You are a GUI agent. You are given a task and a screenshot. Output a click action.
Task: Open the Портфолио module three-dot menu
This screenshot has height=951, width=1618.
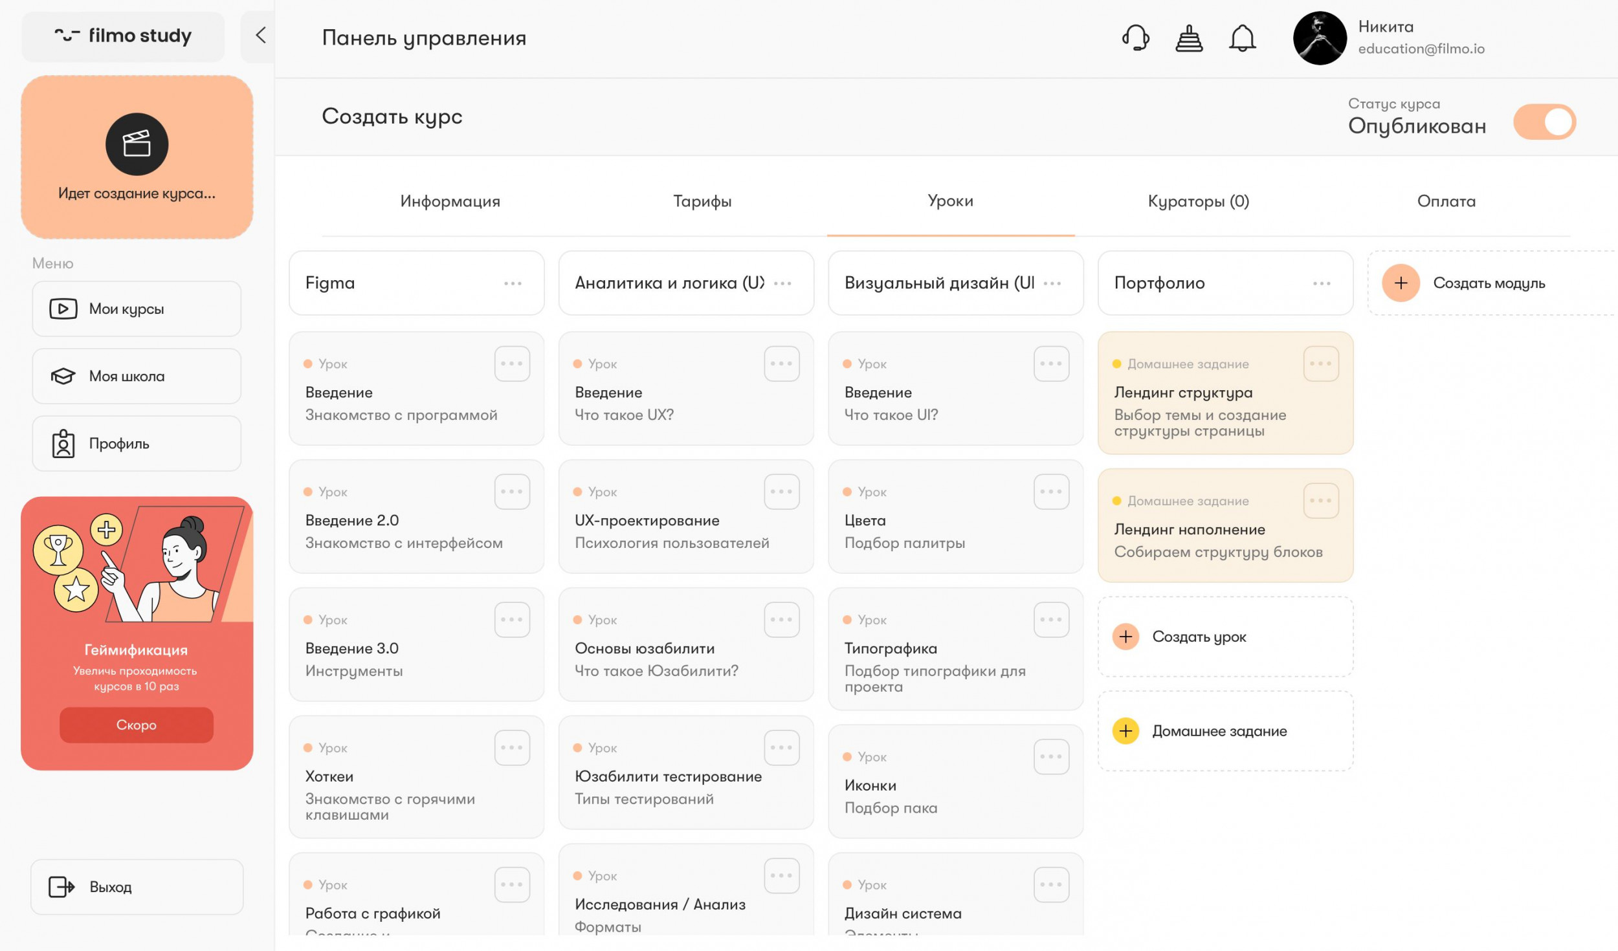point(1321,283)
